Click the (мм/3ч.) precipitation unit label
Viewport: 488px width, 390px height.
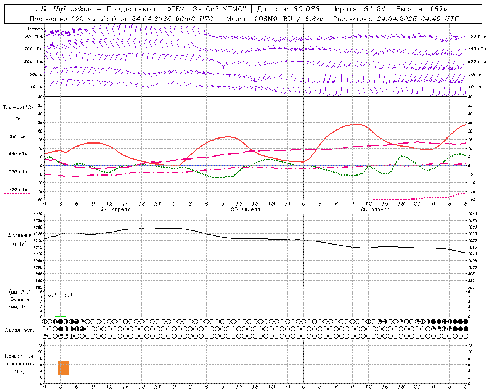coord(20,292)
